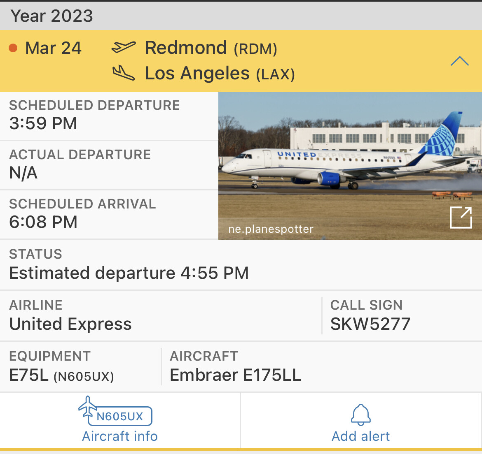The height and width of the screenshot is (454, 482).
Task: Tap the orange status dot by Mar 24
Action: [x=13, y=48]
